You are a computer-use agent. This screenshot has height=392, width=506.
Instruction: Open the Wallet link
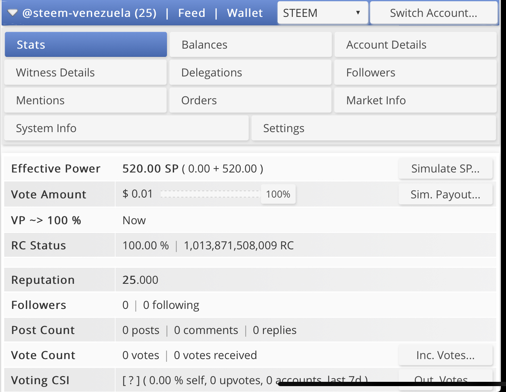click(245, 13)
